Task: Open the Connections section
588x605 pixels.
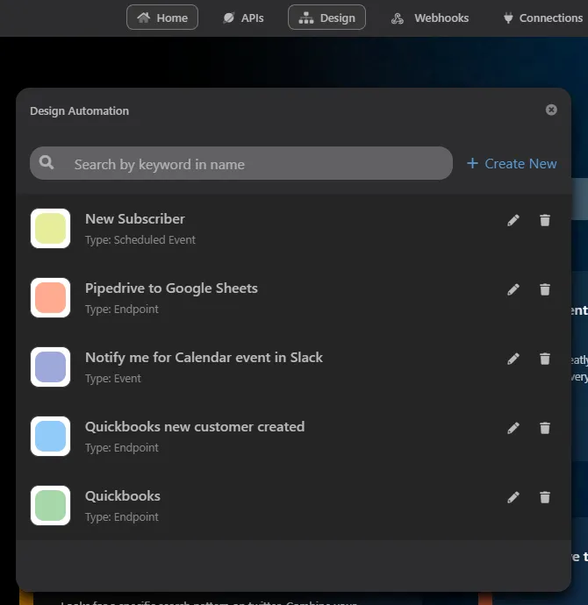Action: tap(543, 18)
